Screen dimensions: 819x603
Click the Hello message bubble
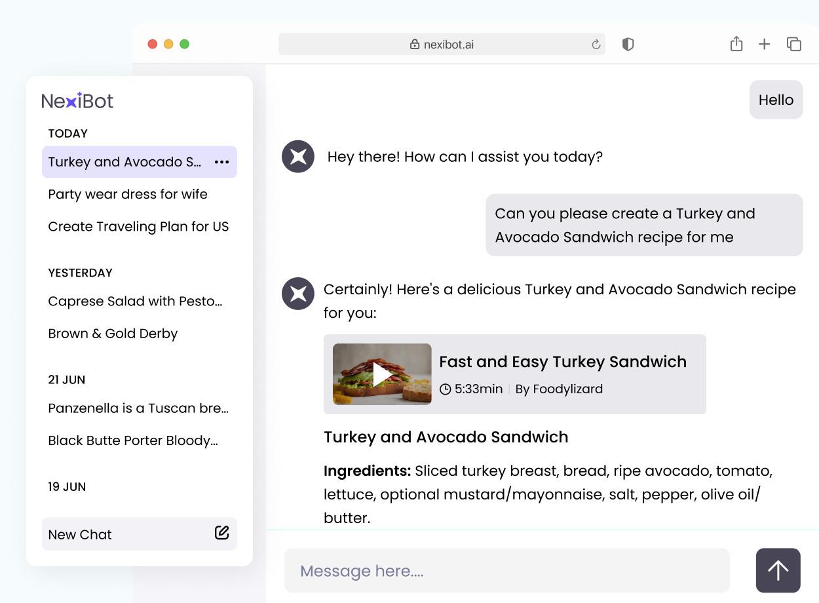coord(776,100)
